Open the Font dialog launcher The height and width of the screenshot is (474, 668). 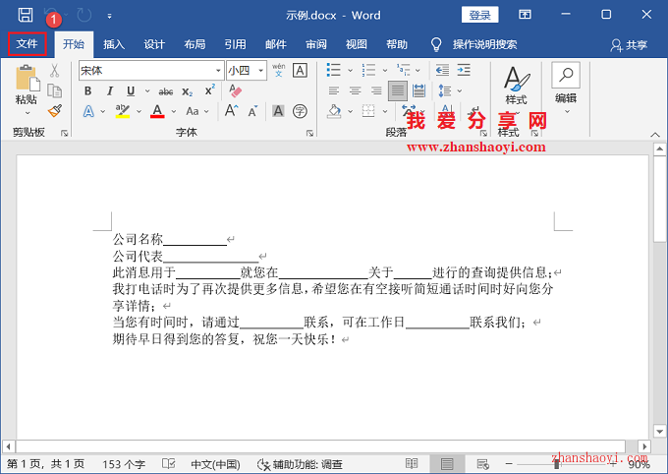[x=309, y=134]
